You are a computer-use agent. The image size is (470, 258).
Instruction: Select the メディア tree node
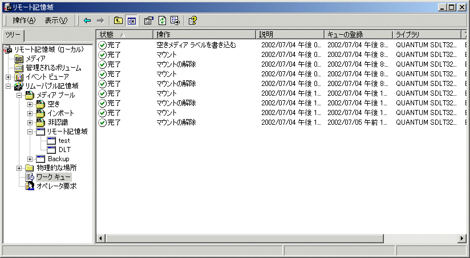[x=35, y=59]
